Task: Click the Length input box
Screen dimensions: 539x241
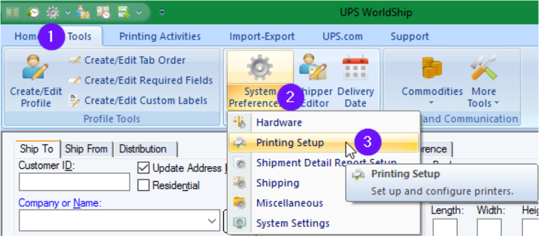Action: 445,227
